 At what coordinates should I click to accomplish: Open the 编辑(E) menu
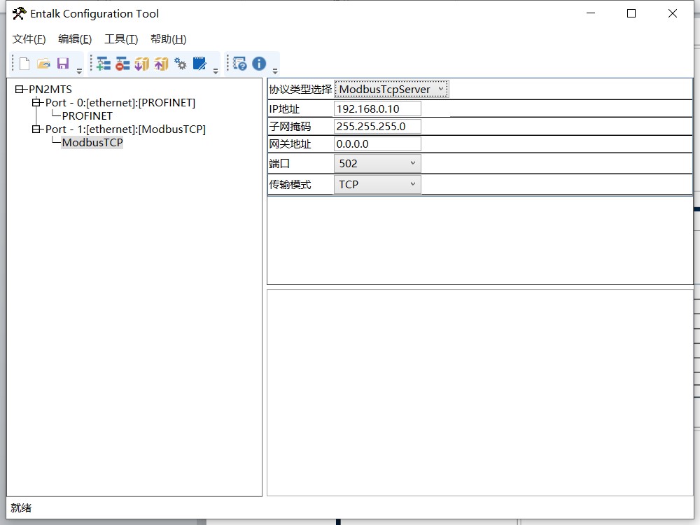(x=75, y=39)
